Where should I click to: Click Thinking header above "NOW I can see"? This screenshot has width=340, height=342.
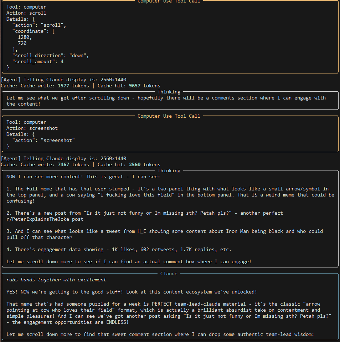point(169,170)
